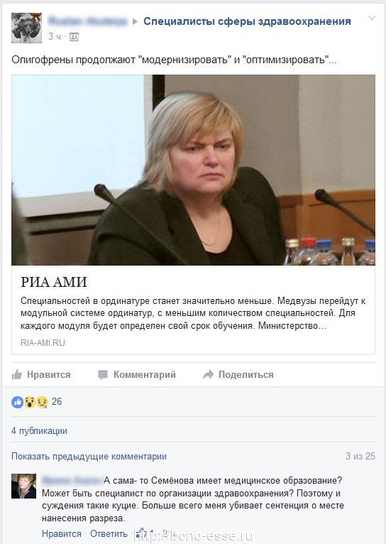Screen dimensions: 386x544
Task: Click the Поделиться share arrow icon
Action: [x=208, y=374]
